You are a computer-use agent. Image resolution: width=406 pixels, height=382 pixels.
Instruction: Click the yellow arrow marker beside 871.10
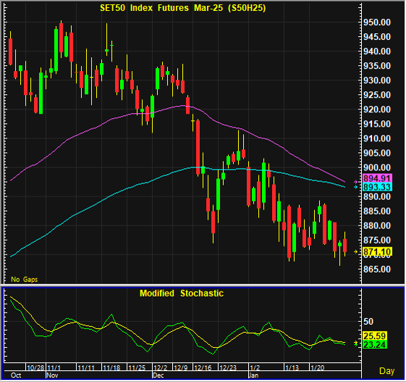(356, 252)
